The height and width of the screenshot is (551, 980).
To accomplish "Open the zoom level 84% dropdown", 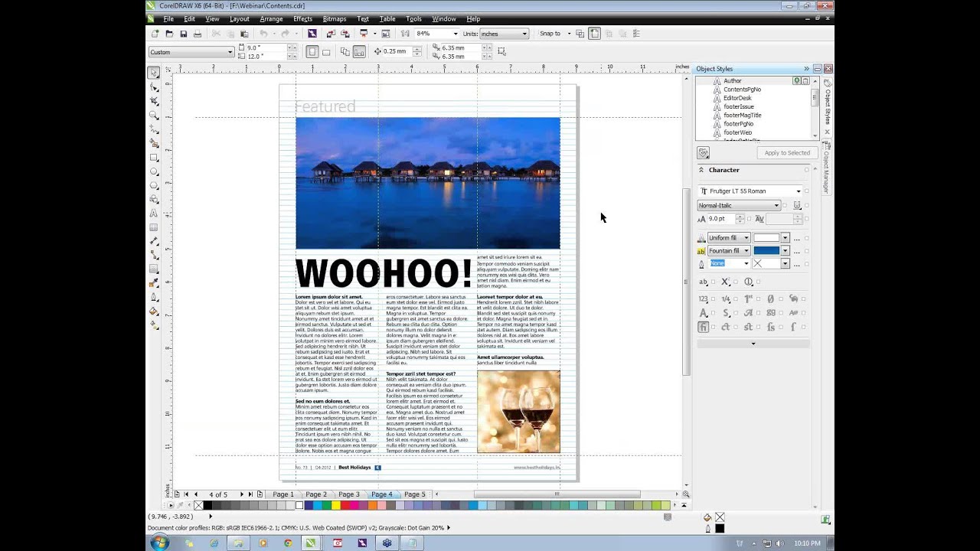I will pyautogui.click(x=456, y=34).
